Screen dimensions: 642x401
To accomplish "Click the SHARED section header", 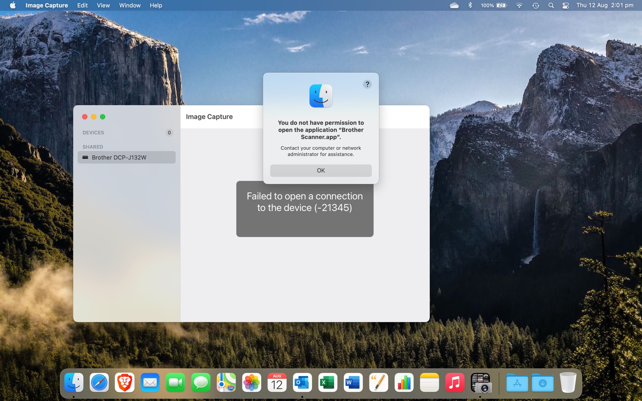I will pos(93,147).
